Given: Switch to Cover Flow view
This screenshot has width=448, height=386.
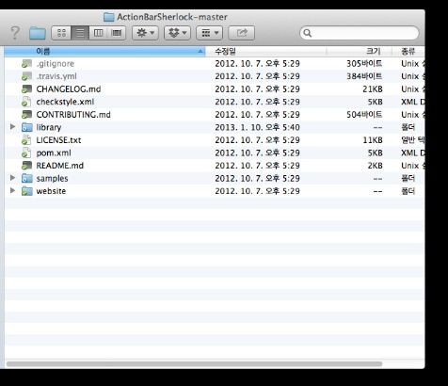Looking at the screenshot, I should point(117,33).
